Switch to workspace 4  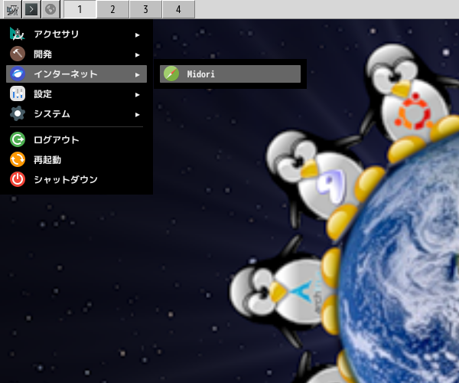[x=178, y=9]
